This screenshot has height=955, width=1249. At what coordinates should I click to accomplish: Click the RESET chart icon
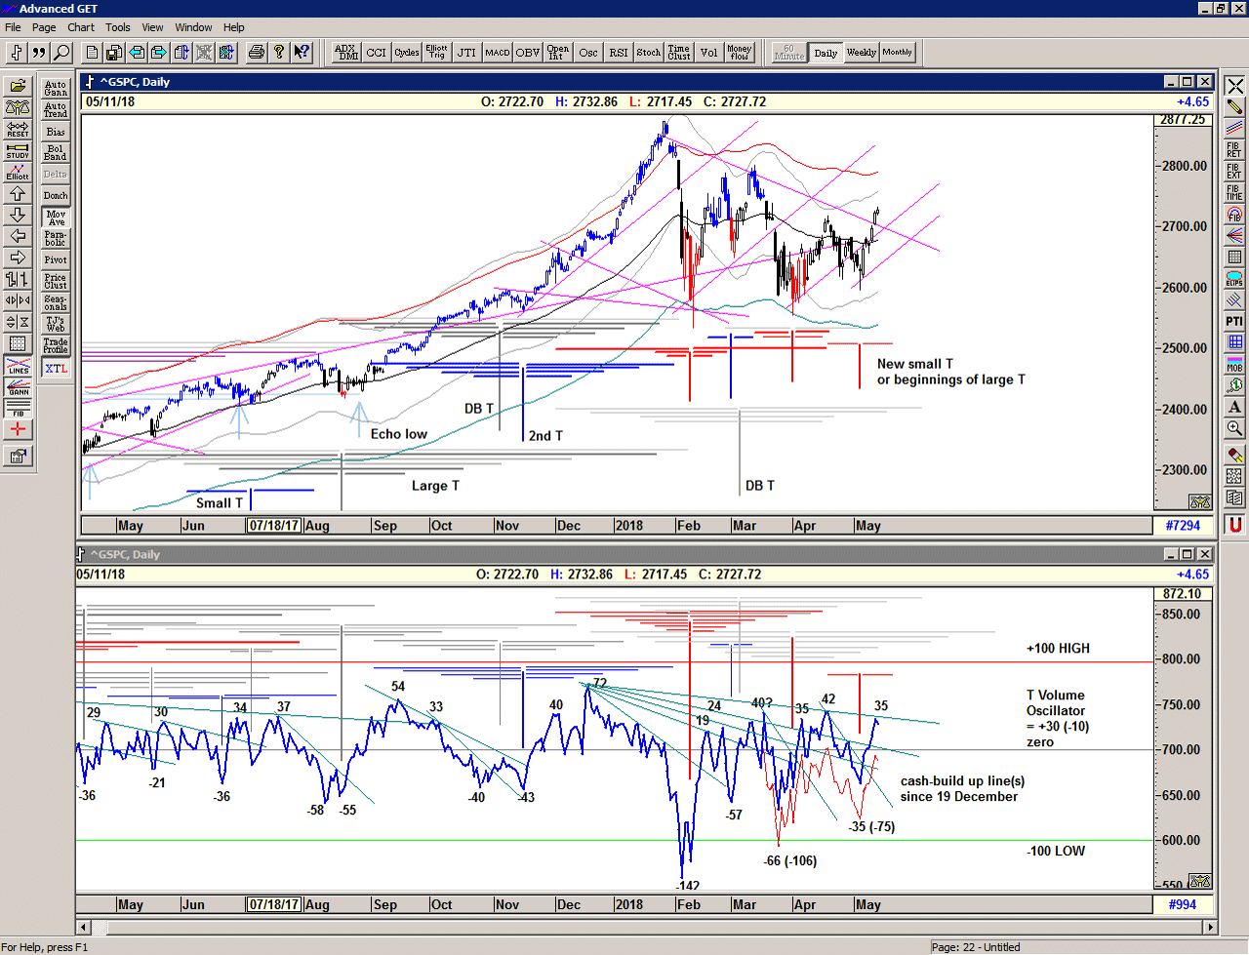click(18, 129)
